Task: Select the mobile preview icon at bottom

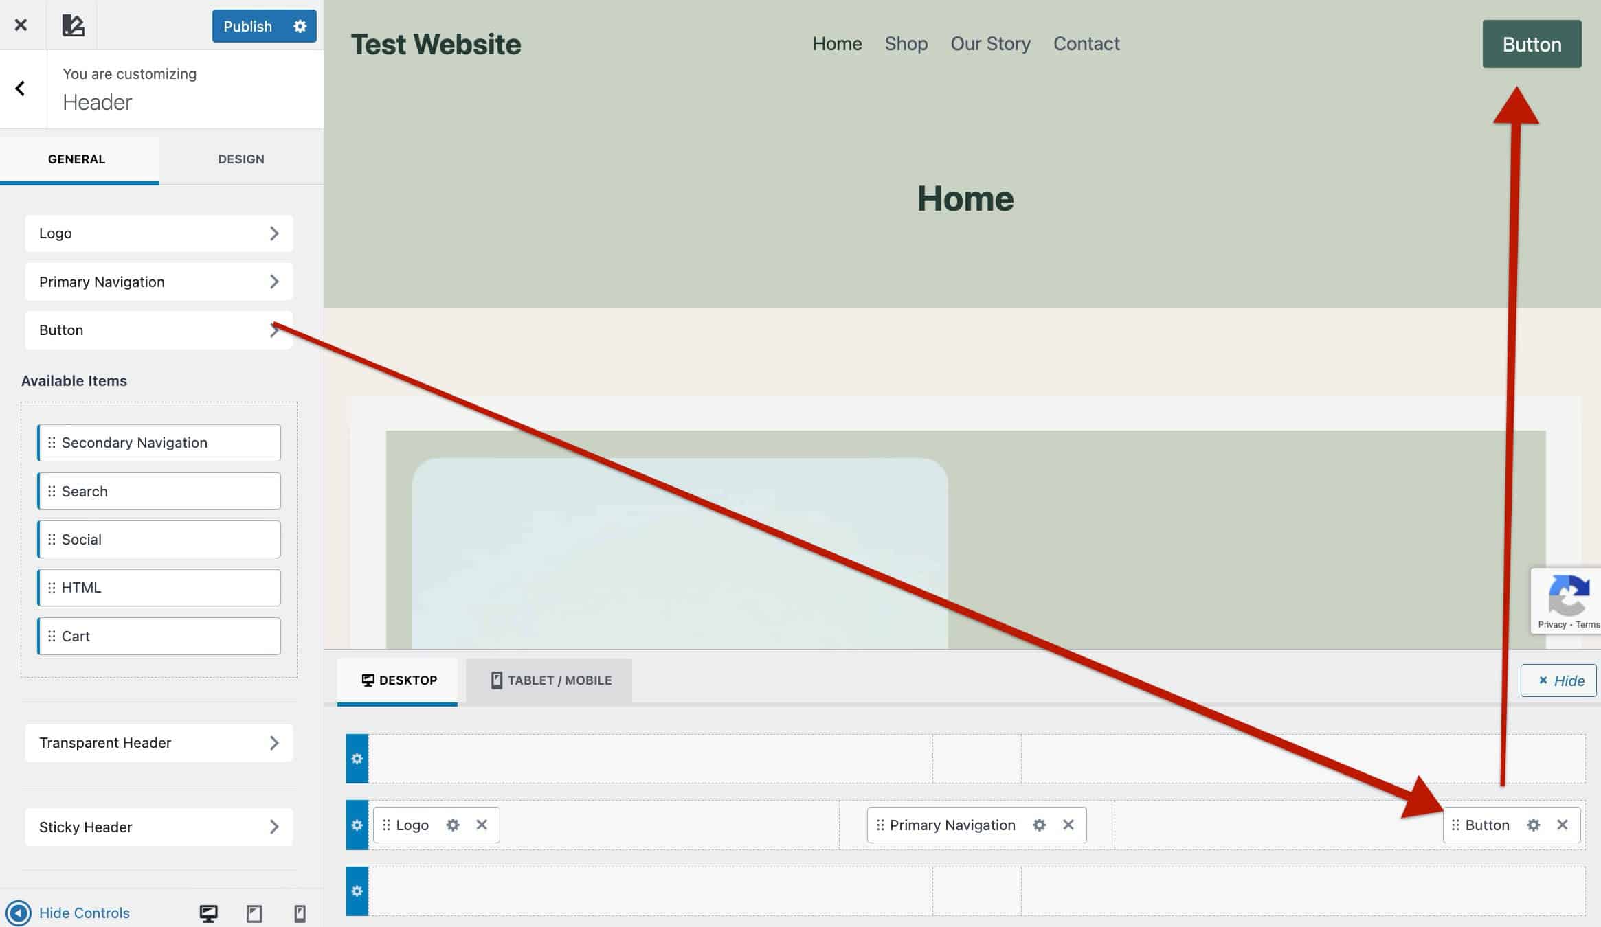Action: [x=300, y=913]
